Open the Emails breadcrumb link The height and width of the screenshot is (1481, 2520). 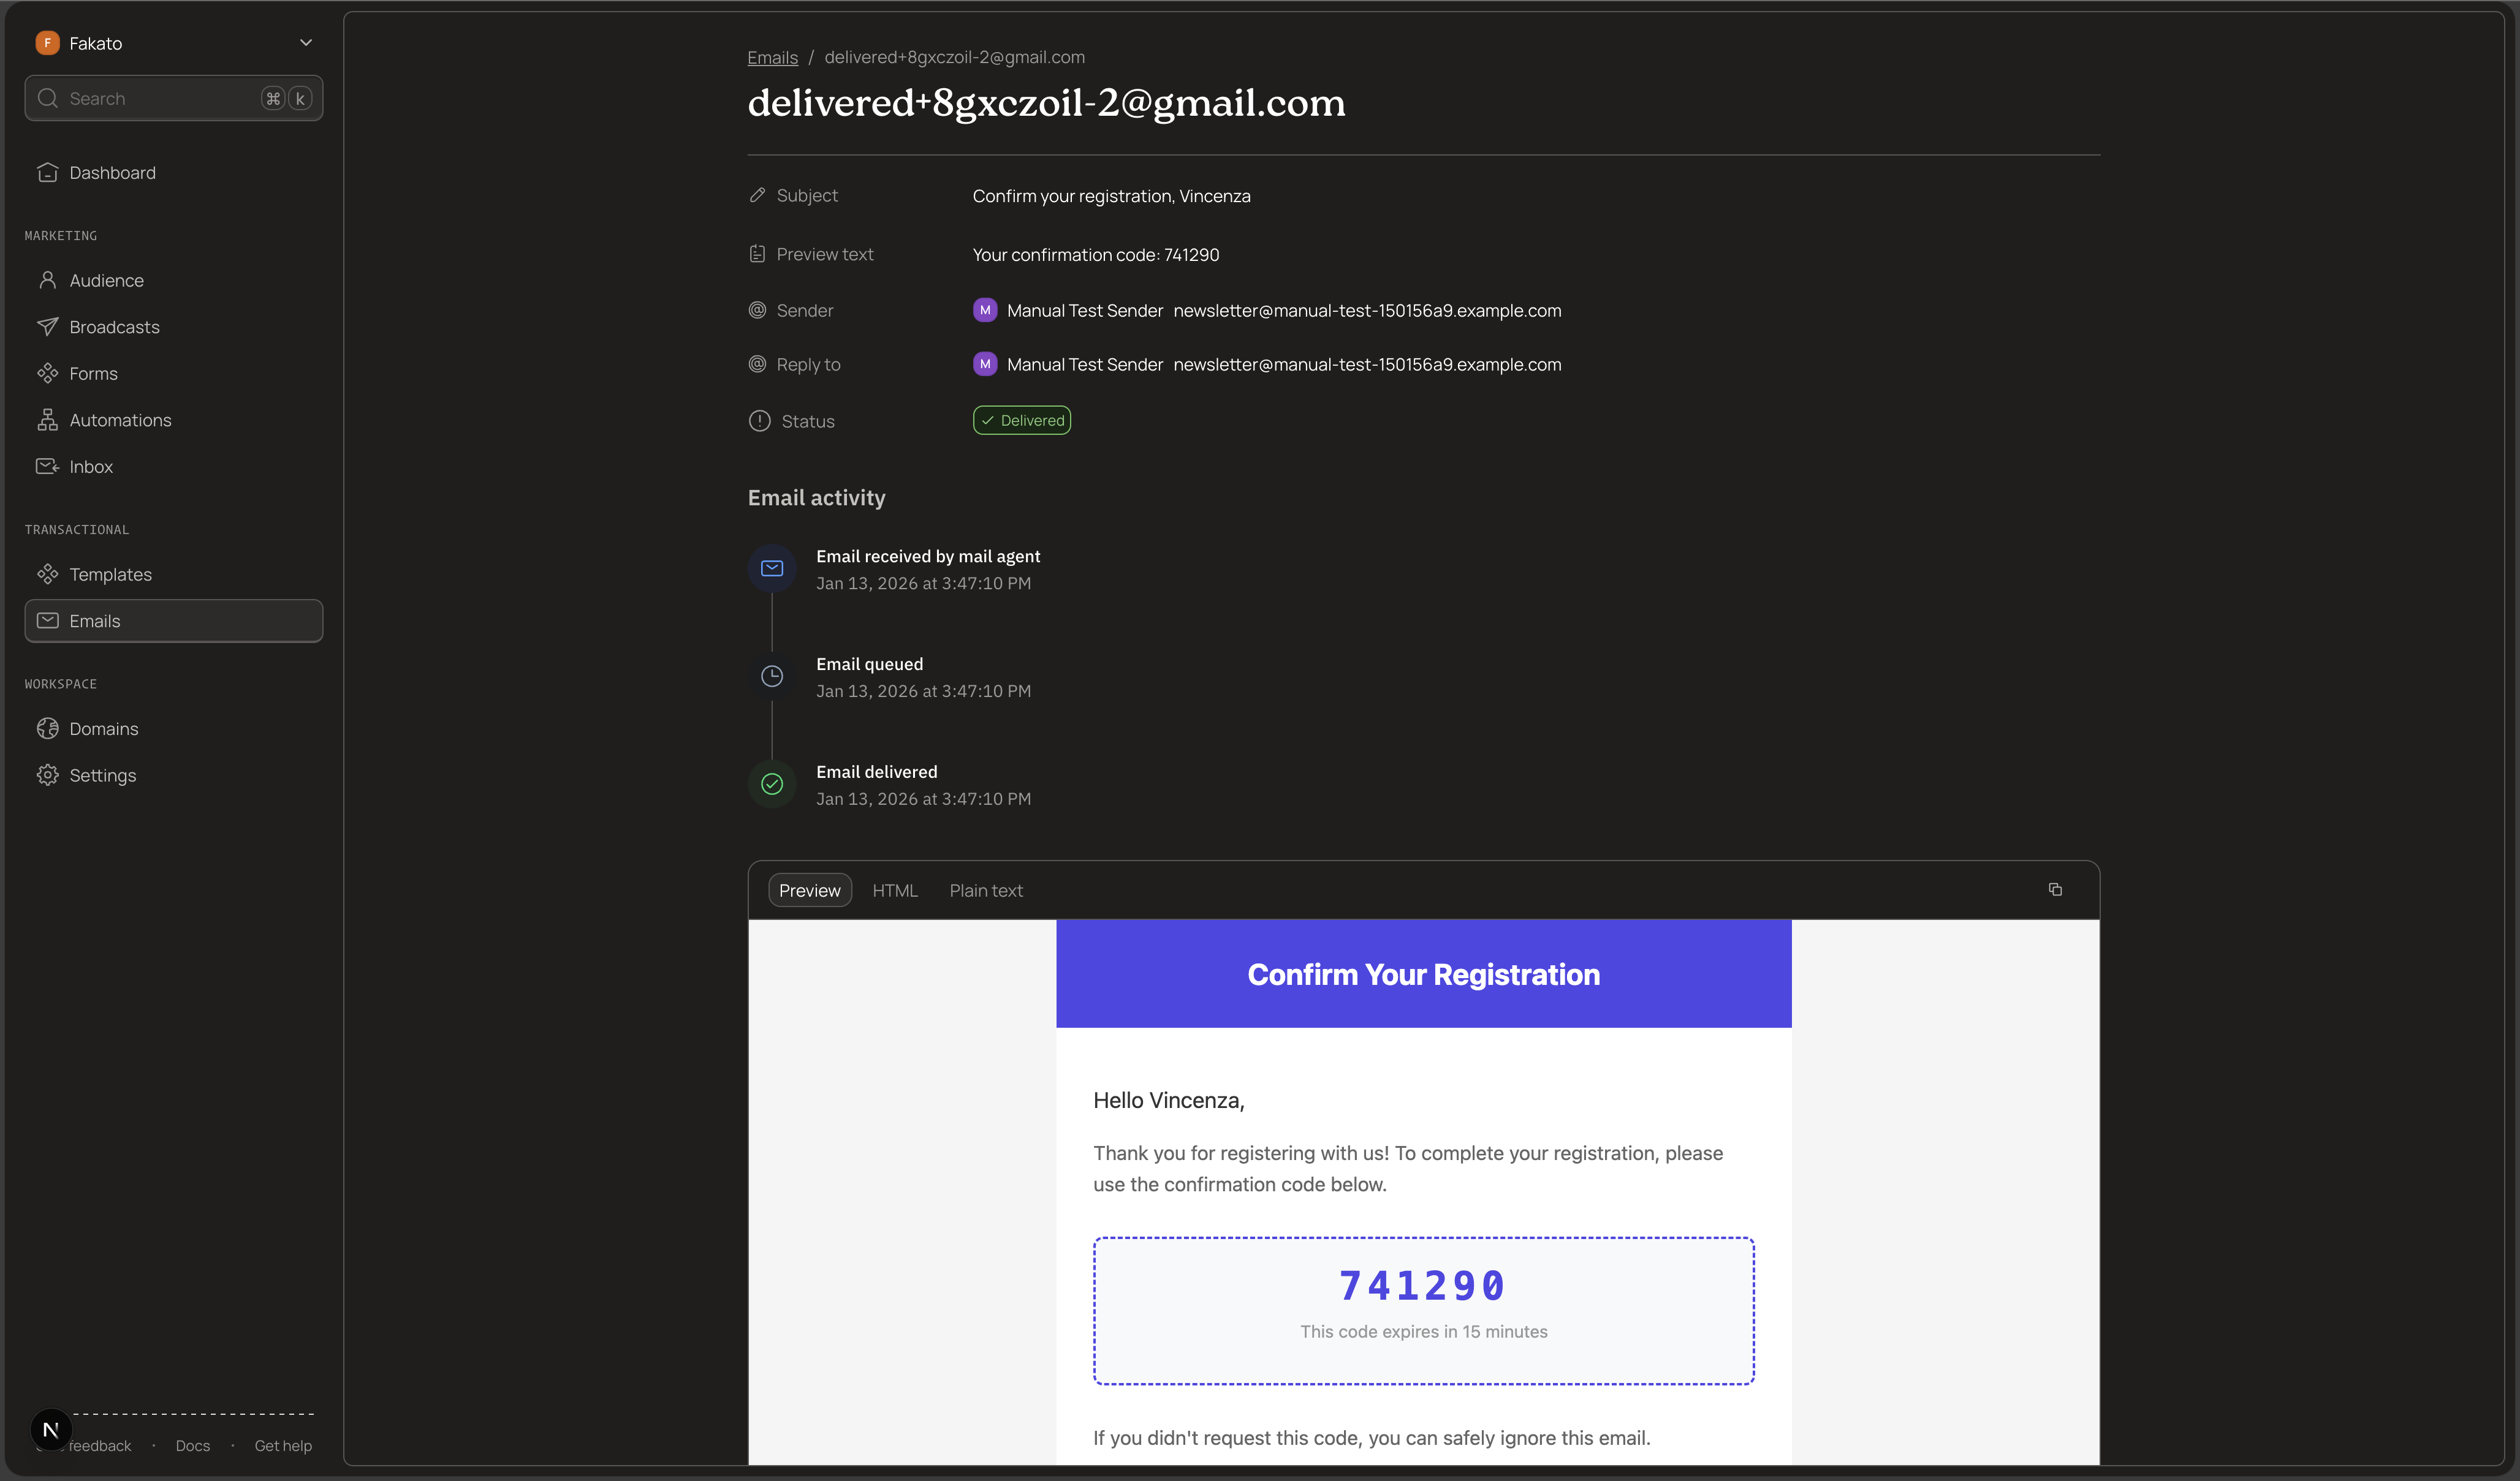[772, 57]
